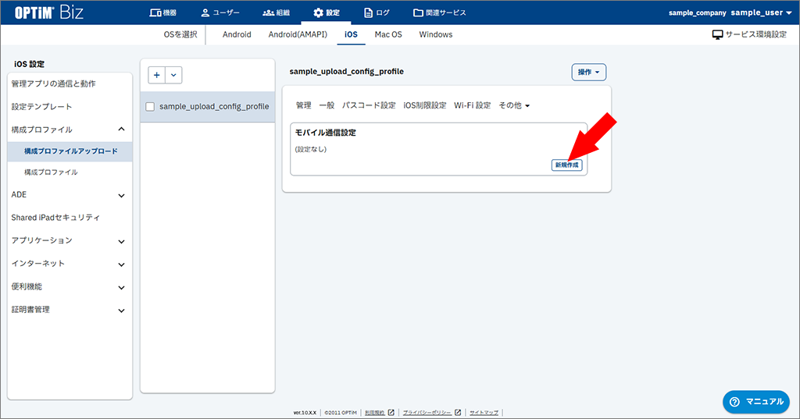
Task: Open Shared iPadセキュリティ in sidebar
Action: click(x=70, y=218)
